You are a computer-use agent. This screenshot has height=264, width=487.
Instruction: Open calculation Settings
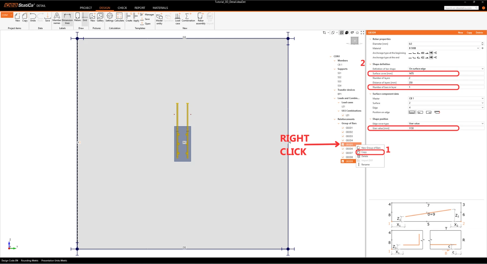click(110, 17)
